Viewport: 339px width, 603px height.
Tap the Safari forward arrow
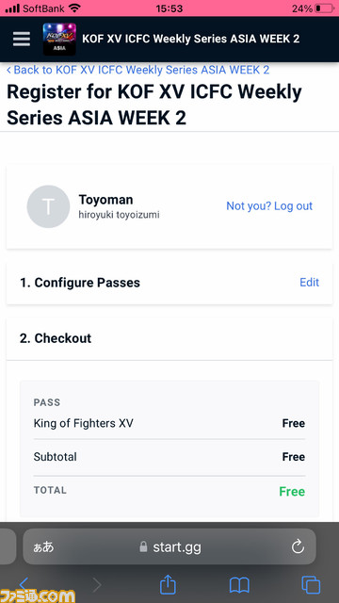pyautogui.click(x=97, y=585)
